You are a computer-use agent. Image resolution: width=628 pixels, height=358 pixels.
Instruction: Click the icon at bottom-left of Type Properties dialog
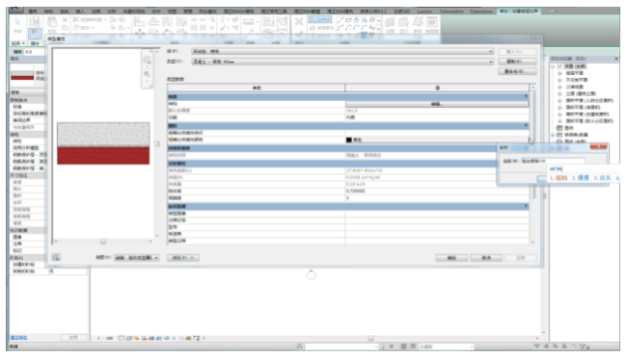coord(56,257)
